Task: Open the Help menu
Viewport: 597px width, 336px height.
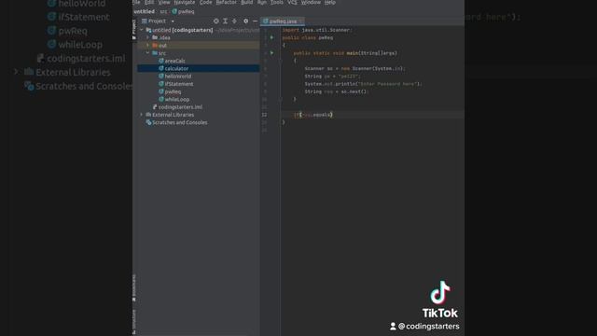Action: coord(330,2)
